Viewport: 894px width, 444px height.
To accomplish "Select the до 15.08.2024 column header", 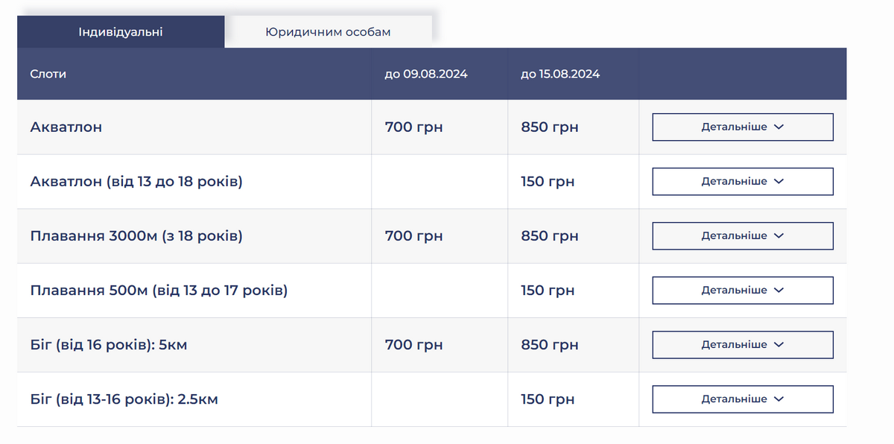I will [560, 74].
